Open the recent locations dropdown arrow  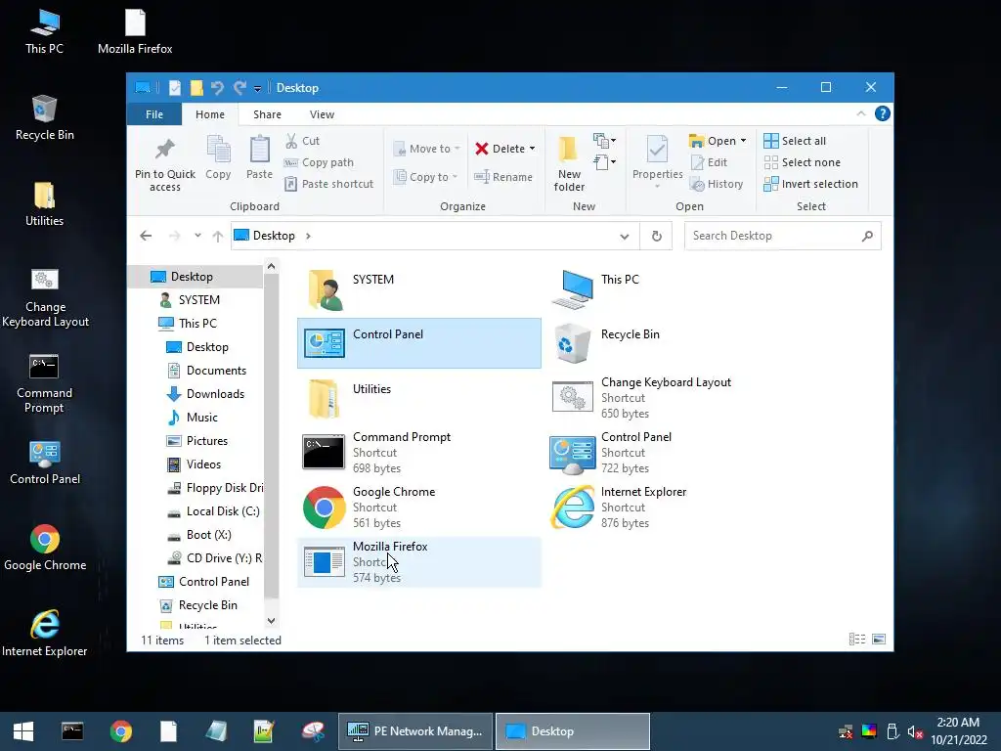197,236
